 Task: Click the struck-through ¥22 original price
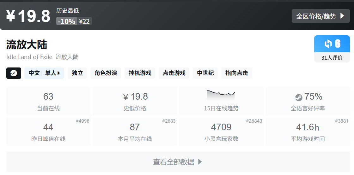(x=84, y=21)
